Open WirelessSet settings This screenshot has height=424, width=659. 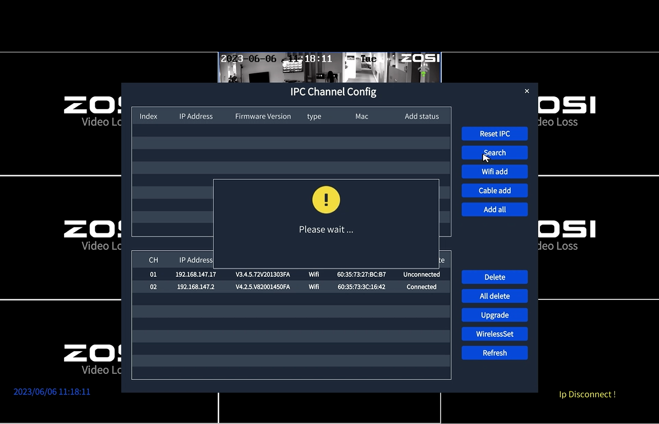point(495,334)
